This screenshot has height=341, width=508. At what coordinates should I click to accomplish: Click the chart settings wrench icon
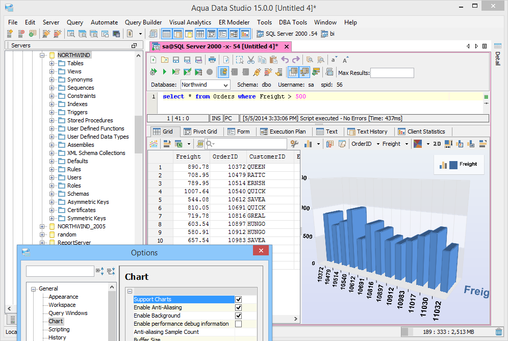pyautogui.click(x=294, y=144)
